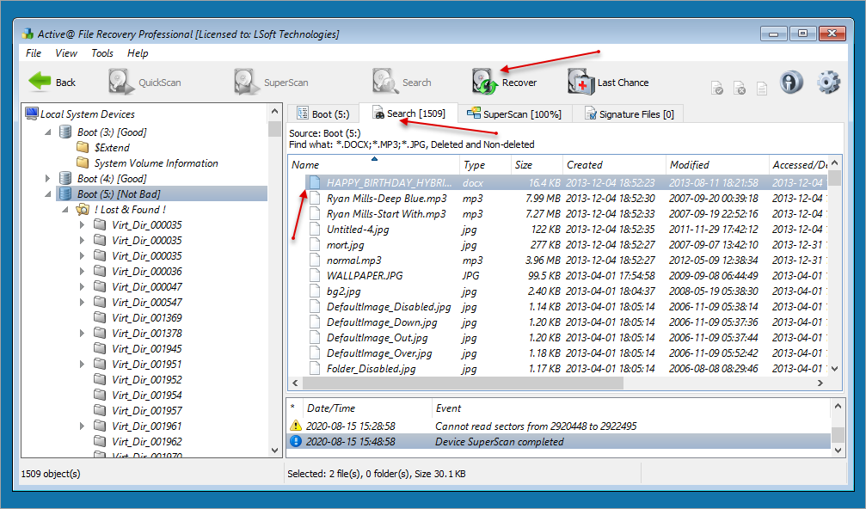Image resolution: width=866 pixels, height=509 pixels.
Task: Switch to the SuperScan [100%] tab
Action: [x=515, y=113]
